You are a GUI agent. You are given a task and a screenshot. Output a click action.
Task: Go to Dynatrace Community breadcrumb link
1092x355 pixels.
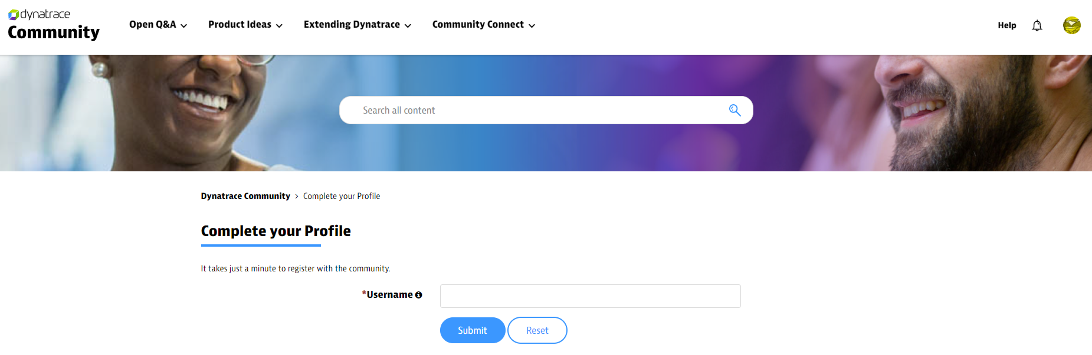tap(245, 196)
